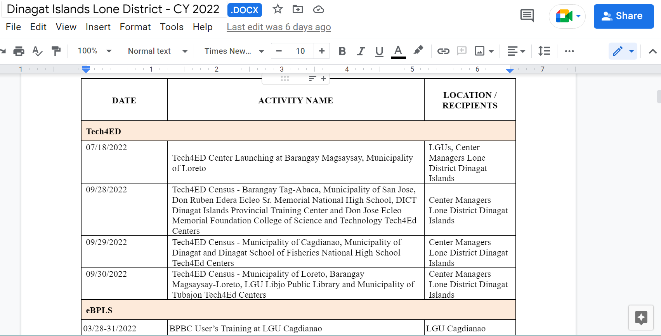The image size is (661, 336).
Task: Open the Help menu
Action: (203, 27)
